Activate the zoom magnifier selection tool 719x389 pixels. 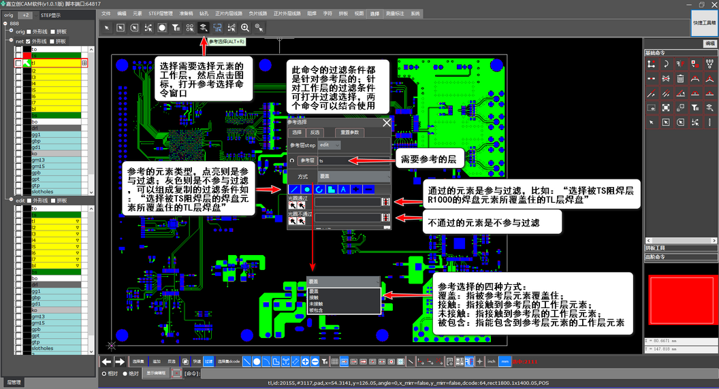[245, 27]
